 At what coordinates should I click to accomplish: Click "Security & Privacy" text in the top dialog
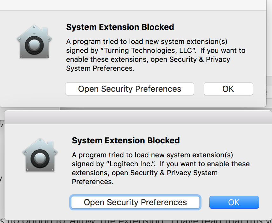[200, 60]
